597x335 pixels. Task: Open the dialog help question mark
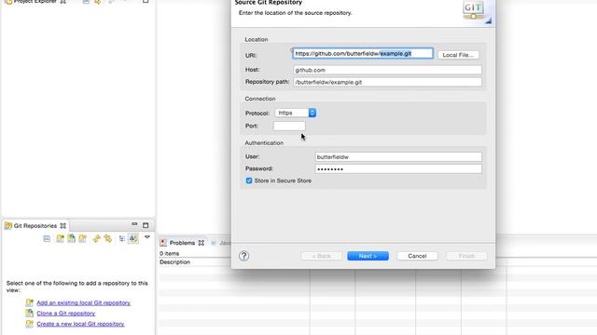pyautogui.click(x=244, y=256)
